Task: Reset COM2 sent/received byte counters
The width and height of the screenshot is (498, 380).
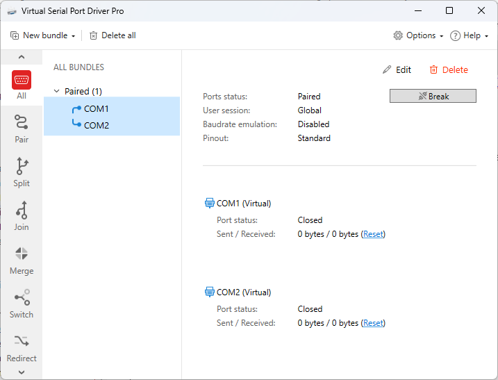Action: click(x=373, y=323)
